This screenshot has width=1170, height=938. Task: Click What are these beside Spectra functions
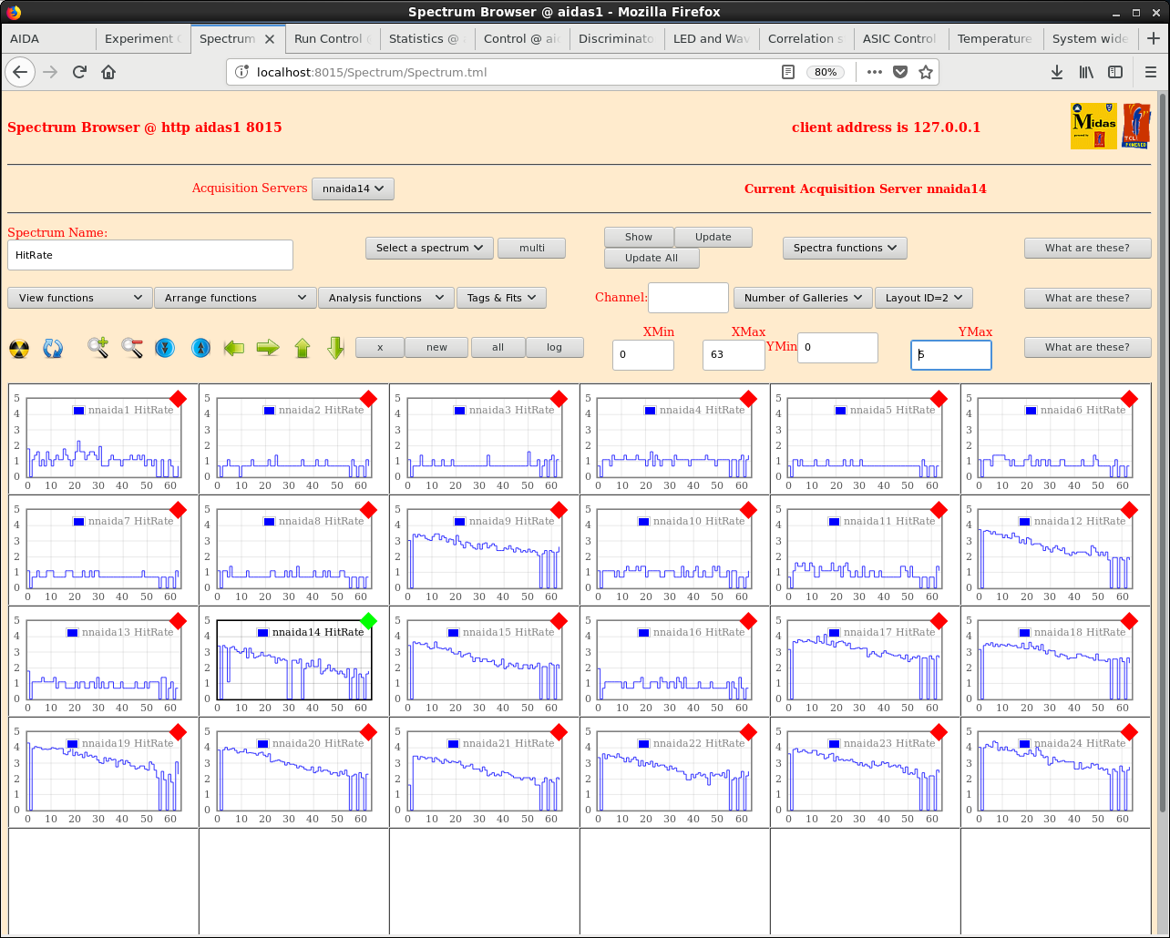(x=1087, y=248)
